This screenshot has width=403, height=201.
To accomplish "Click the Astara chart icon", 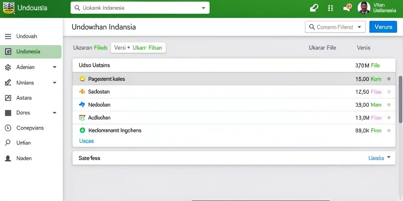I will click(8, 98).
